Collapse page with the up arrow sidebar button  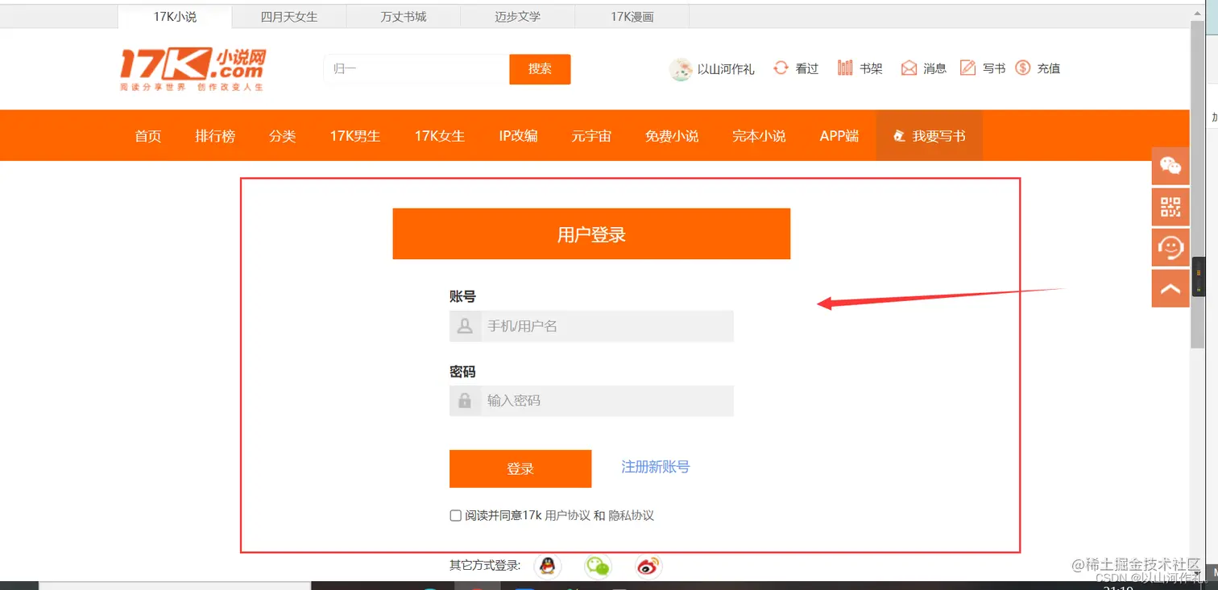1170,287
